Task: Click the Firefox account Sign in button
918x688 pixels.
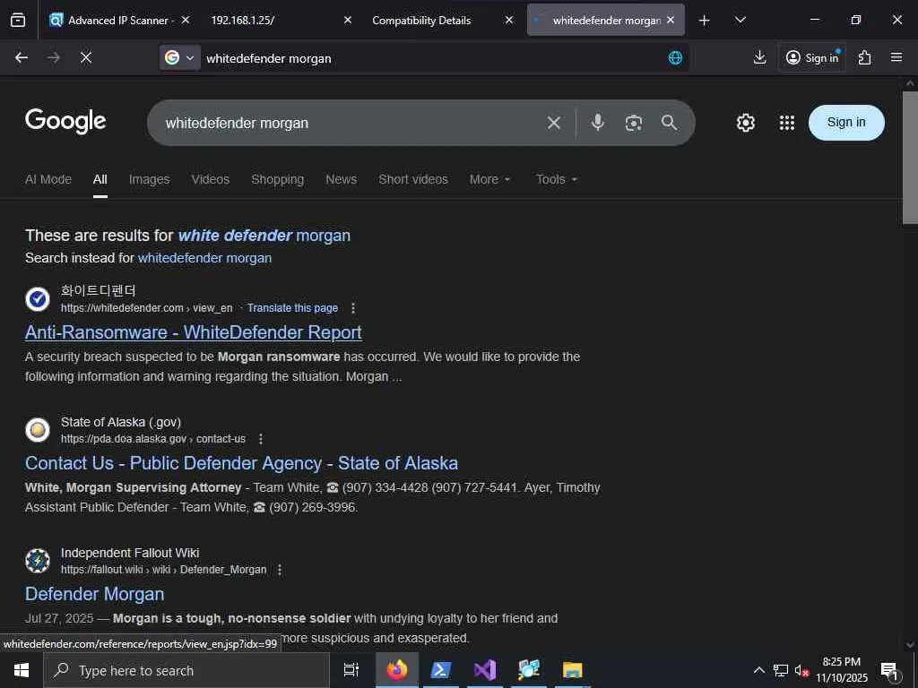Action: coord(812,57)
